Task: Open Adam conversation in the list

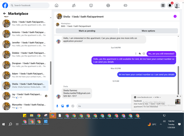Action: (25, 75)
